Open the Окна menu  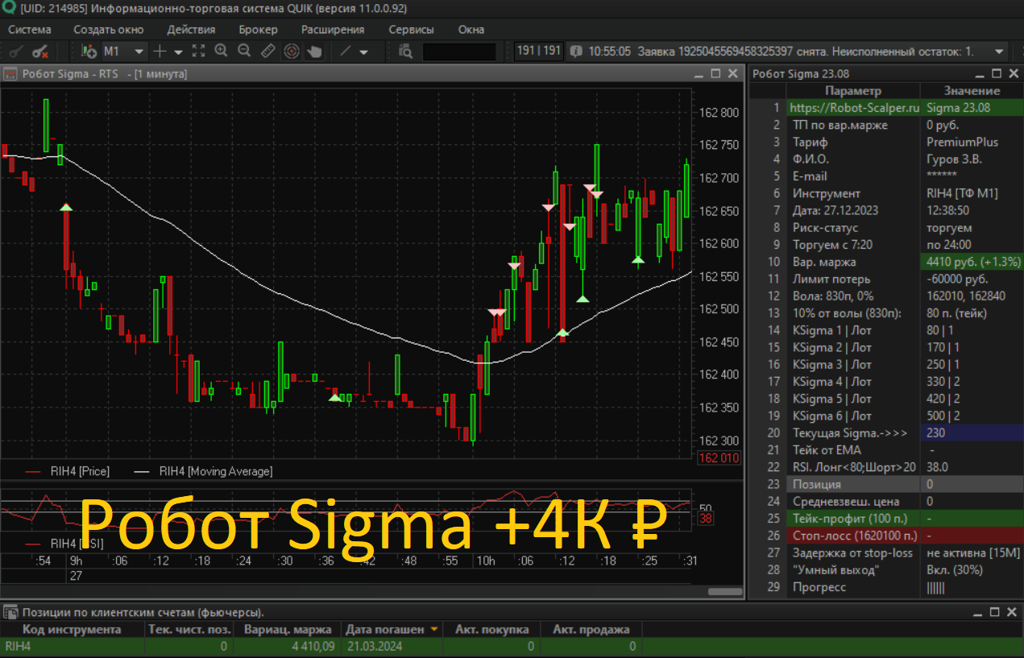tap(471, 30)
